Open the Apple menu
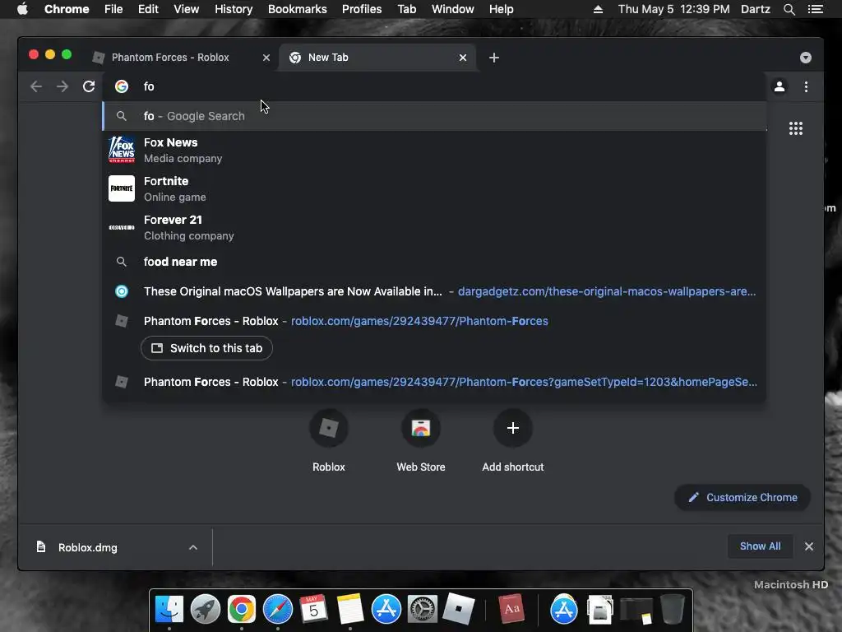Screen dimensions: 842x632 (x=22, y=9)
